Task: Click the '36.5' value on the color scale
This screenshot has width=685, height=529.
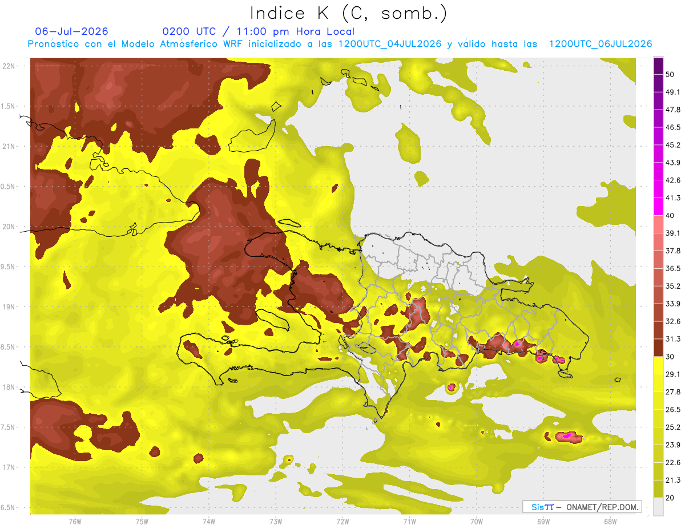Action: tap(673, 268)
